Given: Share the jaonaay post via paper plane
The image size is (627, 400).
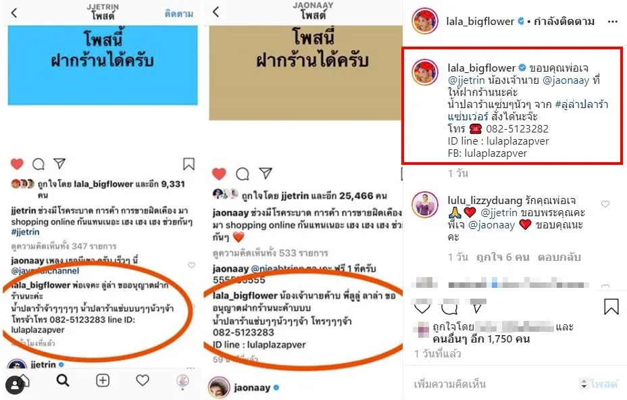Looking at the screenshot, I should pos(266,173).
